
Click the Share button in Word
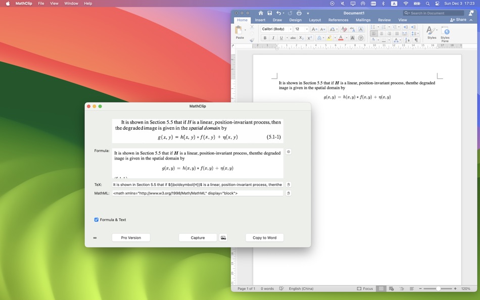click(x=458, y=20)
